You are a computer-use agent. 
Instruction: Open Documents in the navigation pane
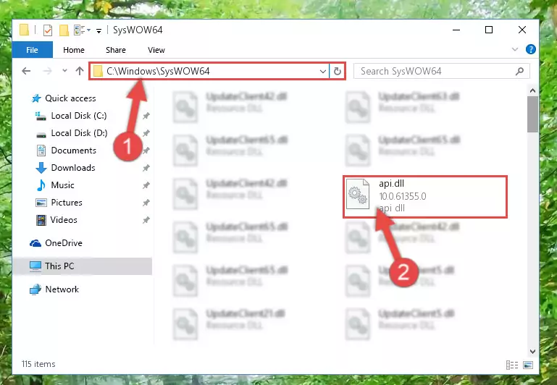coord(74,151)
